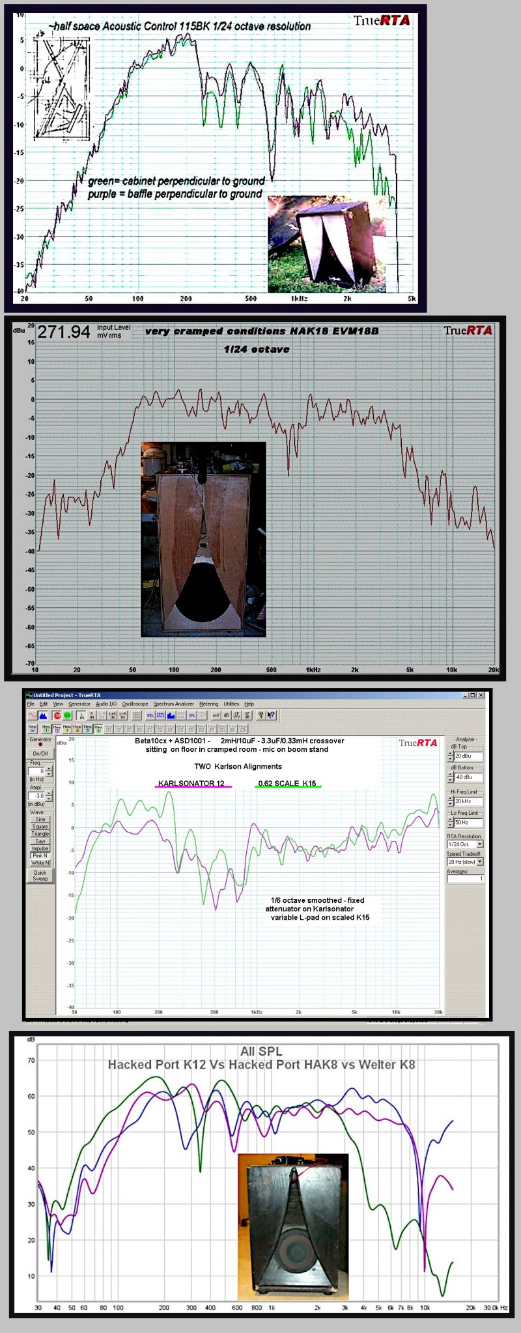Click the purple Mem 2 toolbar button
The width and height of the screenshot is (521, 1333).
click(57, 728)
